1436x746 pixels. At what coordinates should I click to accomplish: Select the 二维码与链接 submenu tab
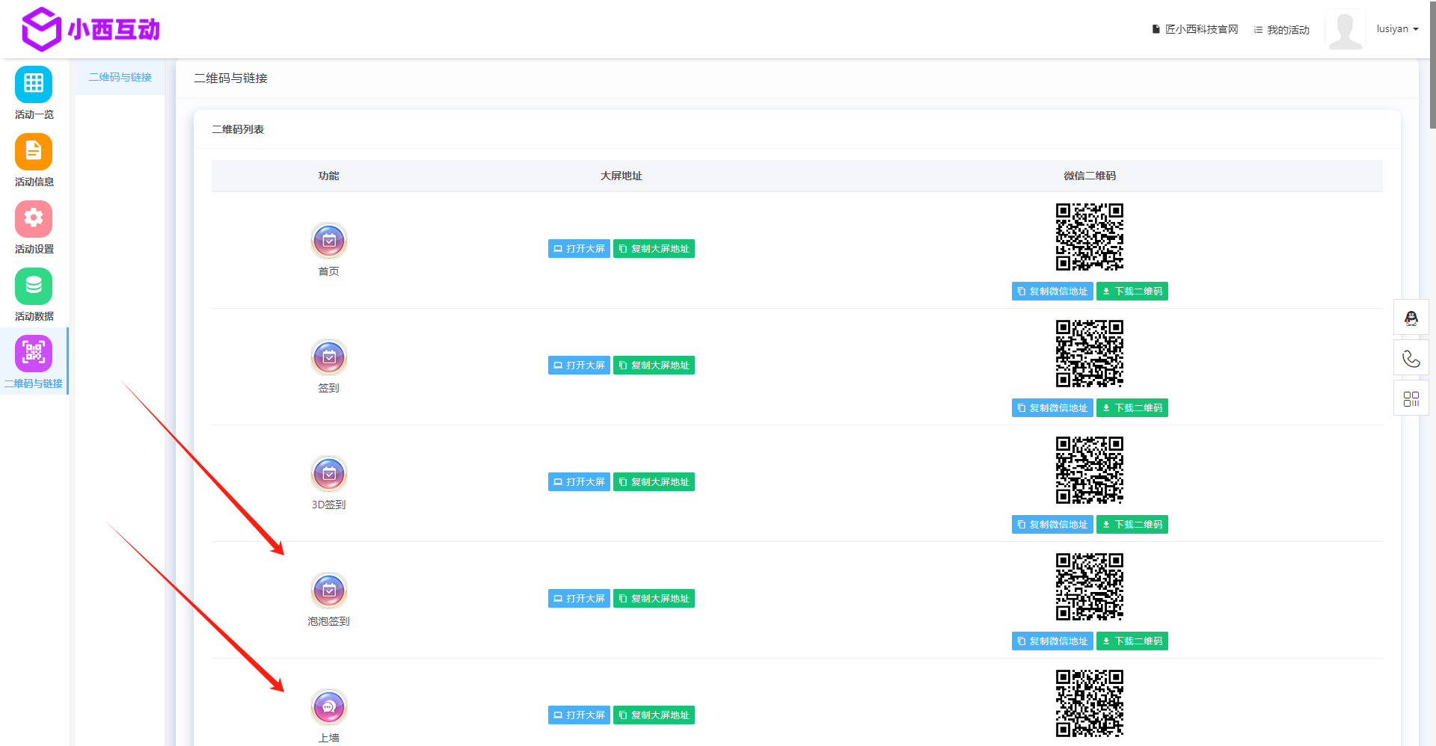click(120, 77)
